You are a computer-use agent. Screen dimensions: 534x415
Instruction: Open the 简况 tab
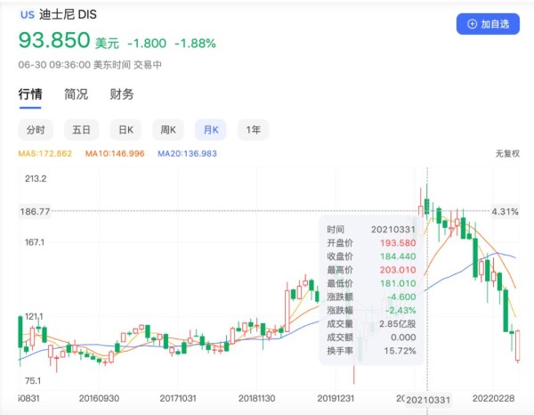click(77, 94)
